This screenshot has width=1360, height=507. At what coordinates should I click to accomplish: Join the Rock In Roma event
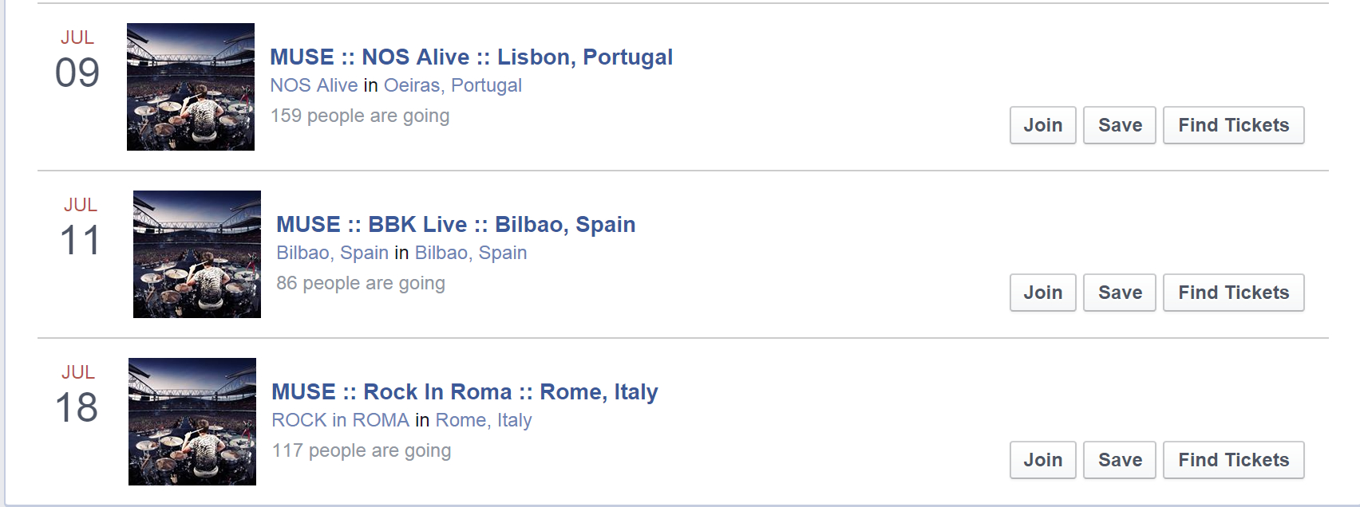coord(1042,460)
